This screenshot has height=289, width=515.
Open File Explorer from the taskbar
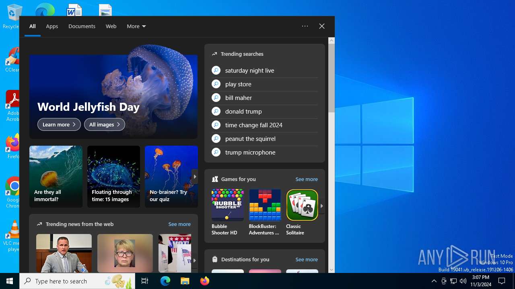point(185,281)
